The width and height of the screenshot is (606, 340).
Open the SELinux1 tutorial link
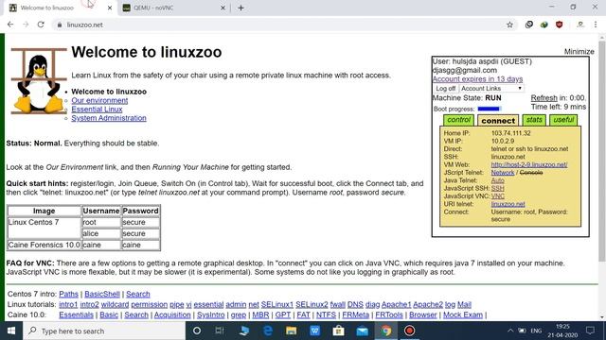tap(277, 304)
